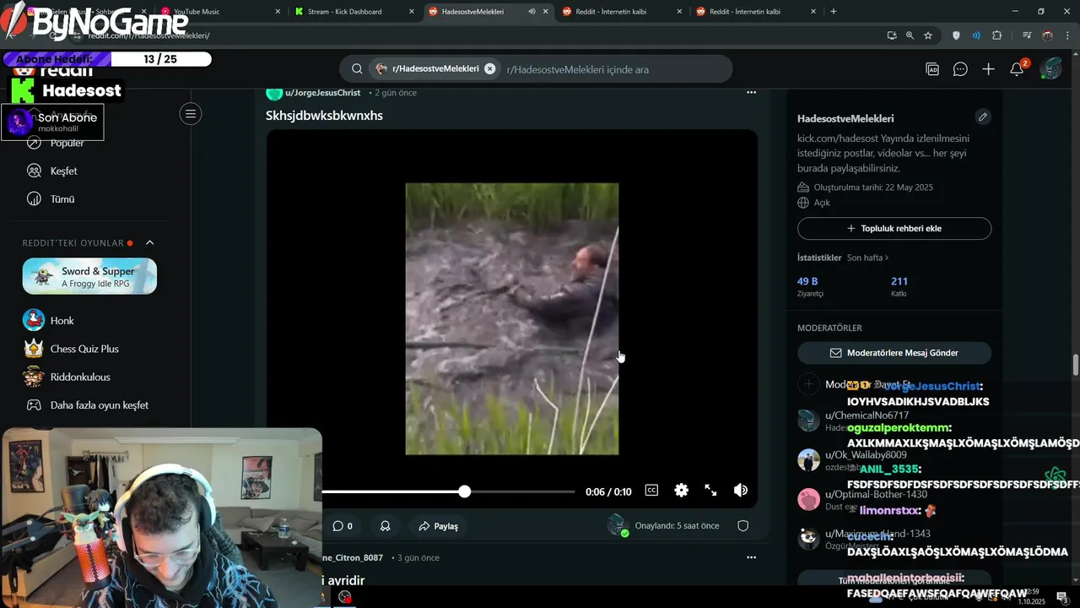
Task: Toggle closed captions on the video
Action: pos(651,491)
